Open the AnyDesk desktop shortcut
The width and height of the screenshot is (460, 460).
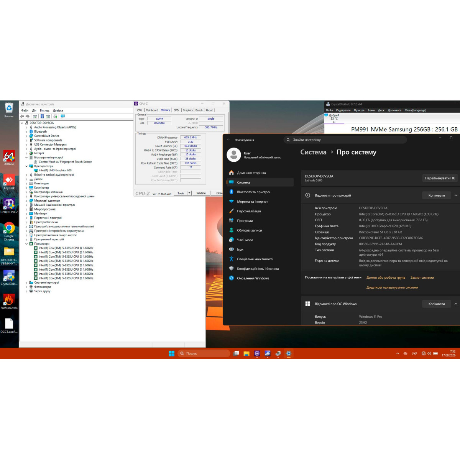point(9,182)
